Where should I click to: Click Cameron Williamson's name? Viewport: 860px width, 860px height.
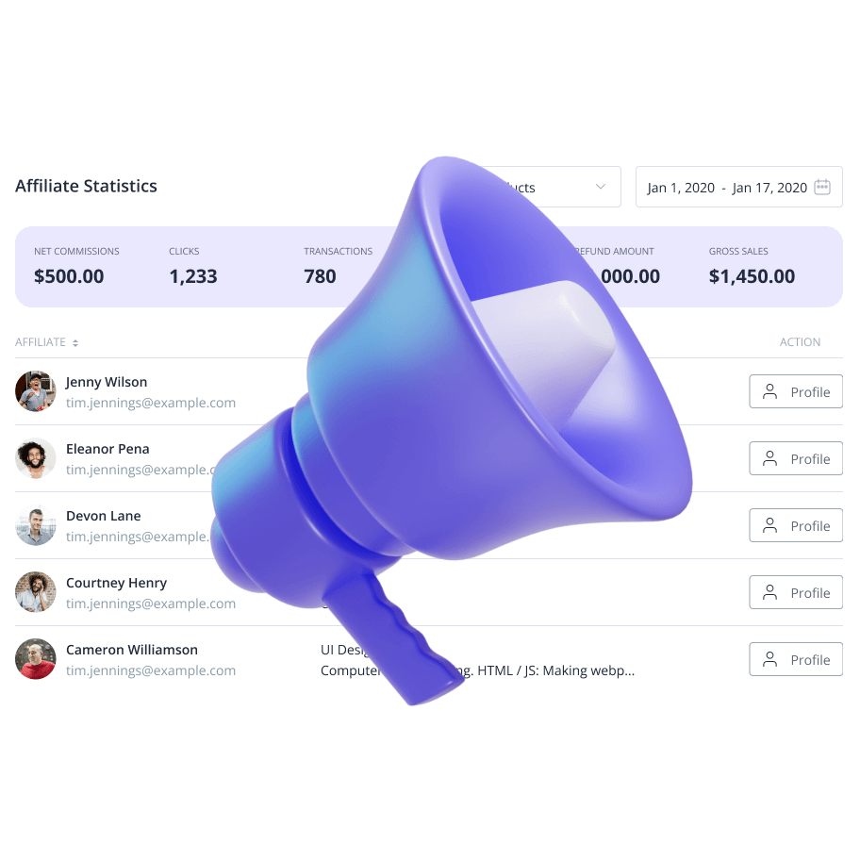pos(132,650)
